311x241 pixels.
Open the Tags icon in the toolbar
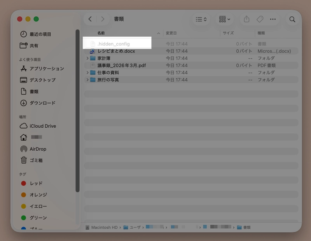pyautogui.click(x=259, y=19)
